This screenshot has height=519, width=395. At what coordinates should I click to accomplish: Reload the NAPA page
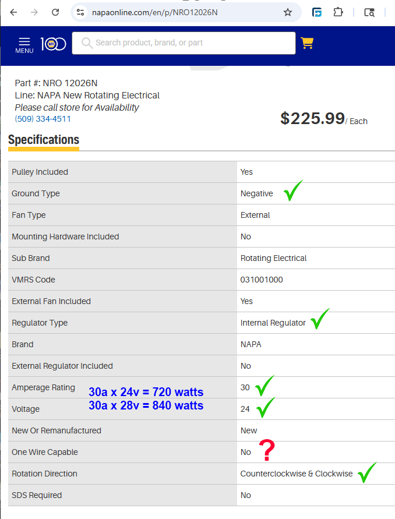tap(55, 12)
